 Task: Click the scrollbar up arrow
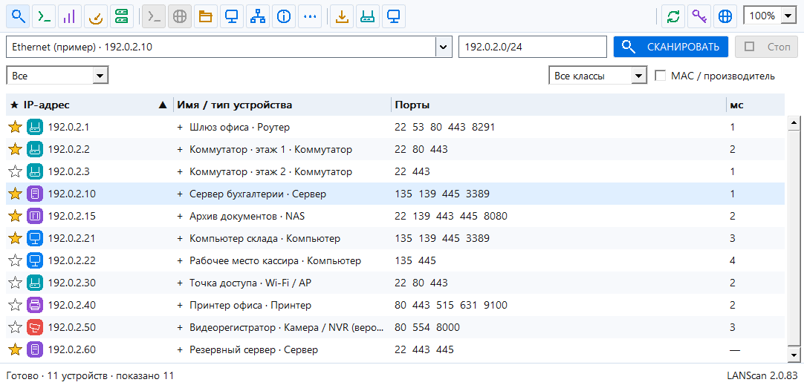point(794,123)
